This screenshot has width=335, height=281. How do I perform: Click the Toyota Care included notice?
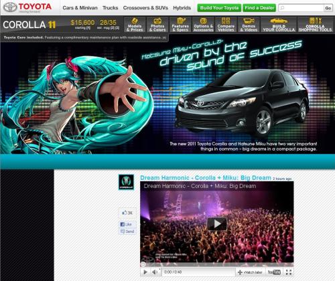tap(85, 37)
